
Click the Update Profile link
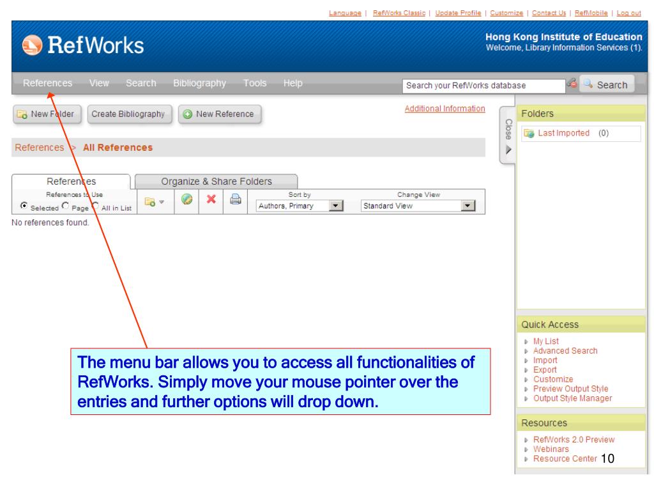[x=458, y=13]
